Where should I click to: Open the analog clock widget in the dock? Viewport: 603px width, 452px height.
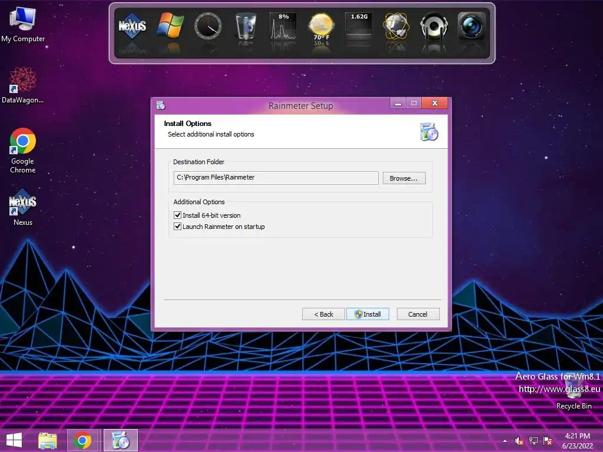[208, 26]
